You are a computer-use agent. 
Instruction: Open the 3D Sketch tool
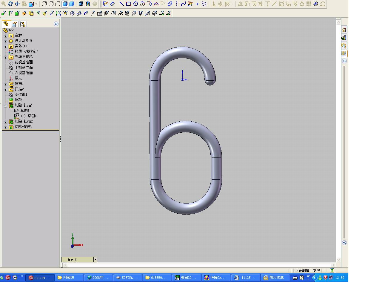(190, 4)
